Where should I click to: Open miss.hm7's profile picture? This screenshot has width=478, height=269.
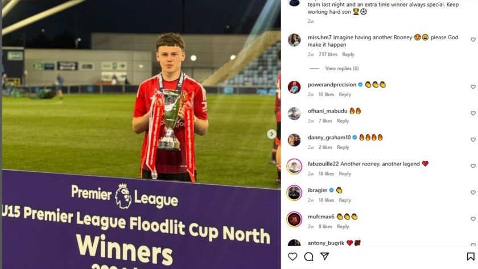pos(294,40)
